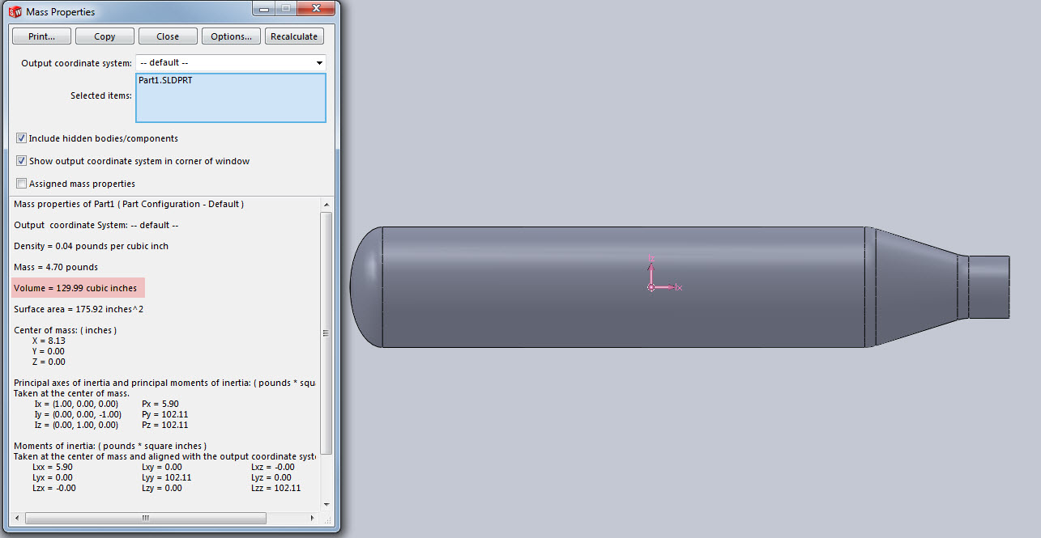Click the horizontal scrollbar thumb in the results pane
This screenshot has width=1041, height=538.
click(x=146, y=517)
